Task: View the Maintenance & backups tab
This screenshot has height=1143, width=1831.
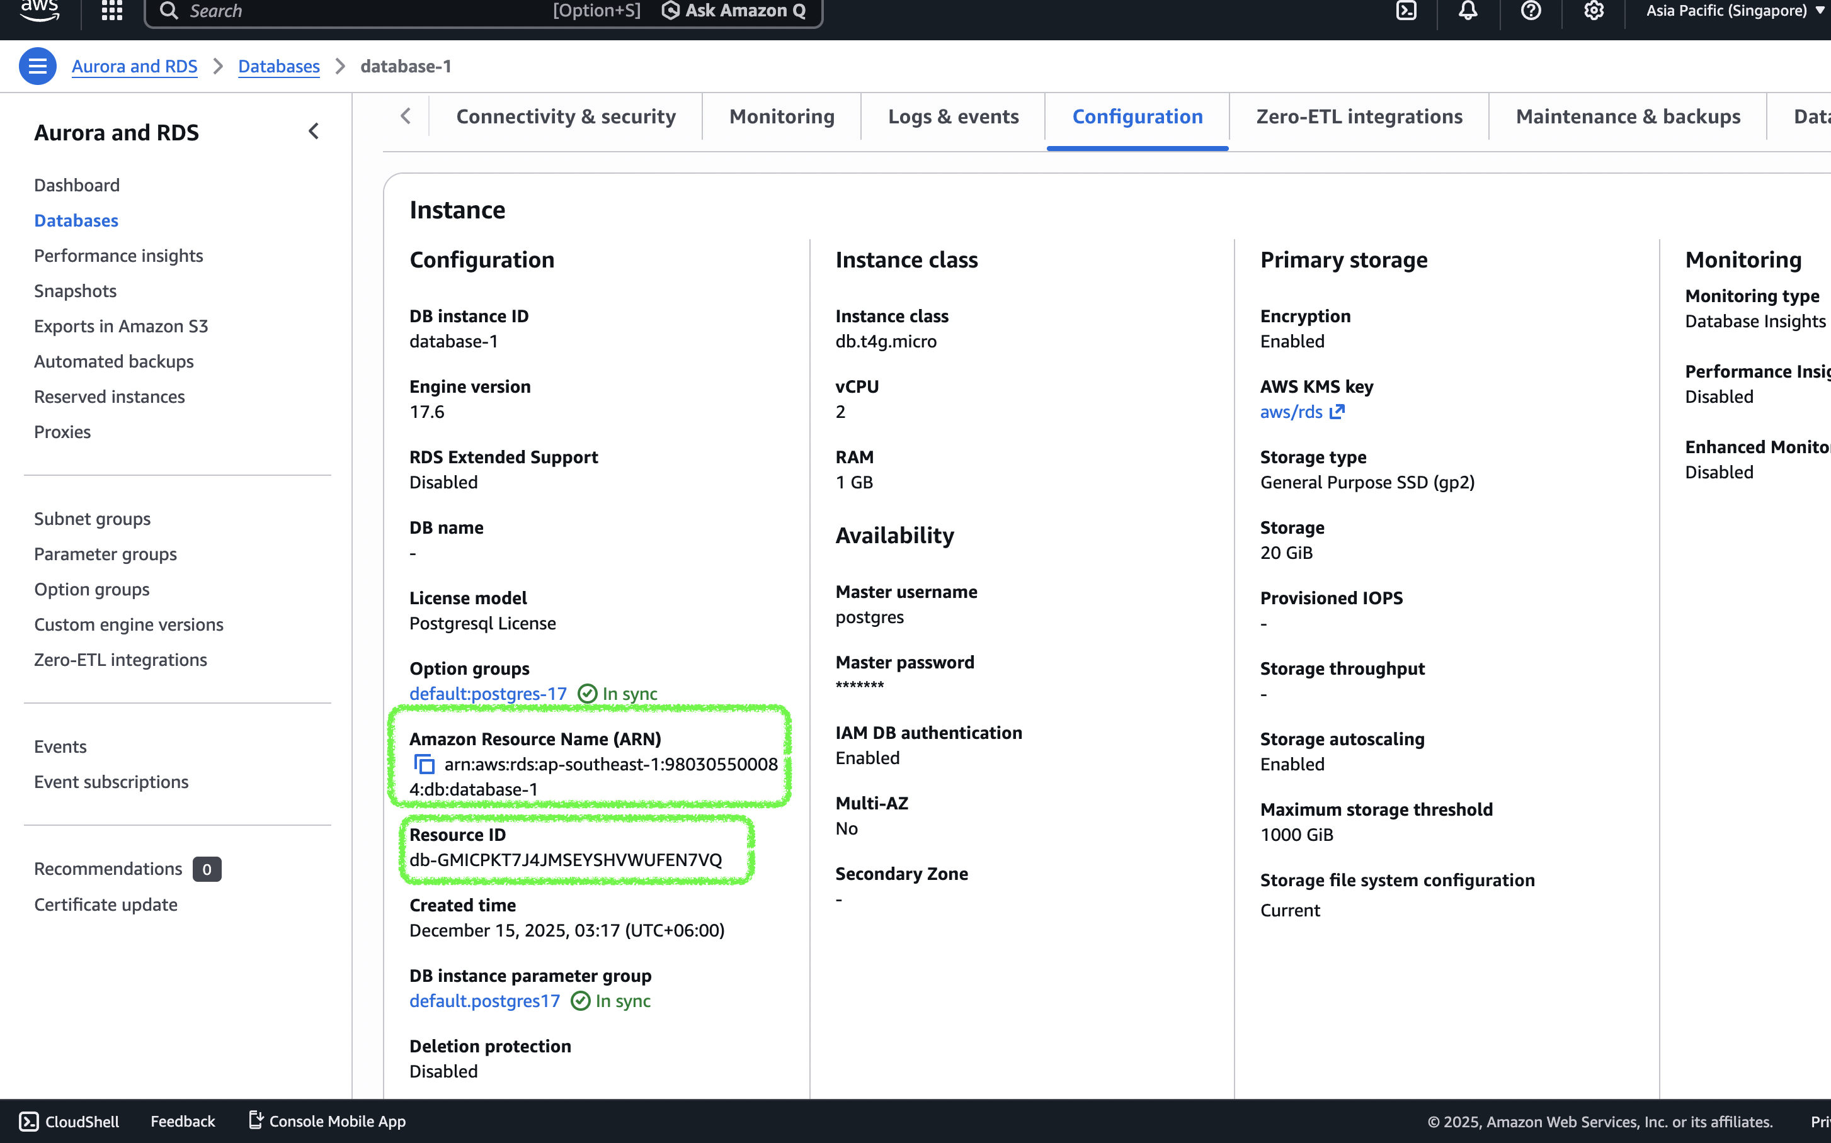Action: [1628, 116]
